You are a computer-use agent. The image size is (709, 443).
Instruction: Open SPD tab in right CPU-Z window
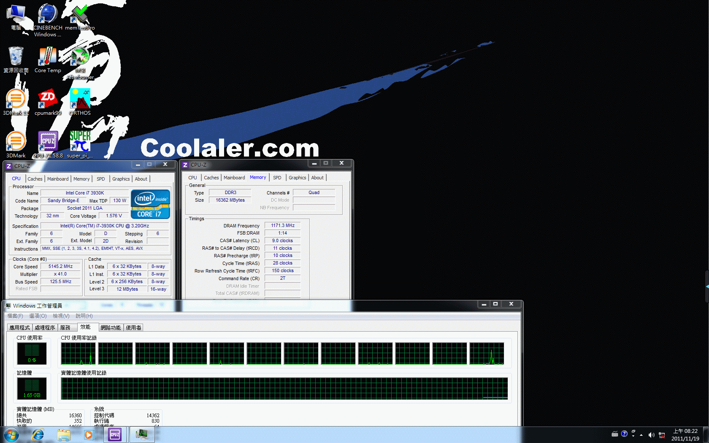(x=277, y=178)
